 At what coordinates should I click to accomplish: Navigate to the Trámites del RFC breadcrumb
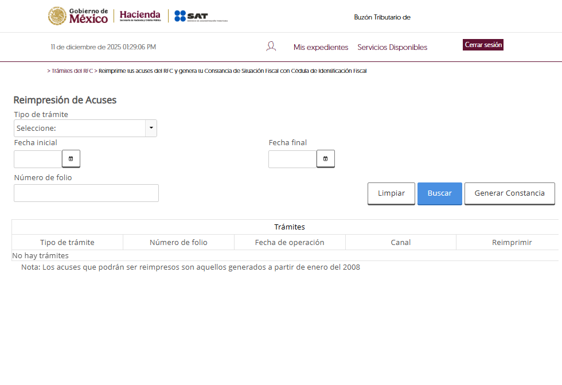(x=70, y=71)
